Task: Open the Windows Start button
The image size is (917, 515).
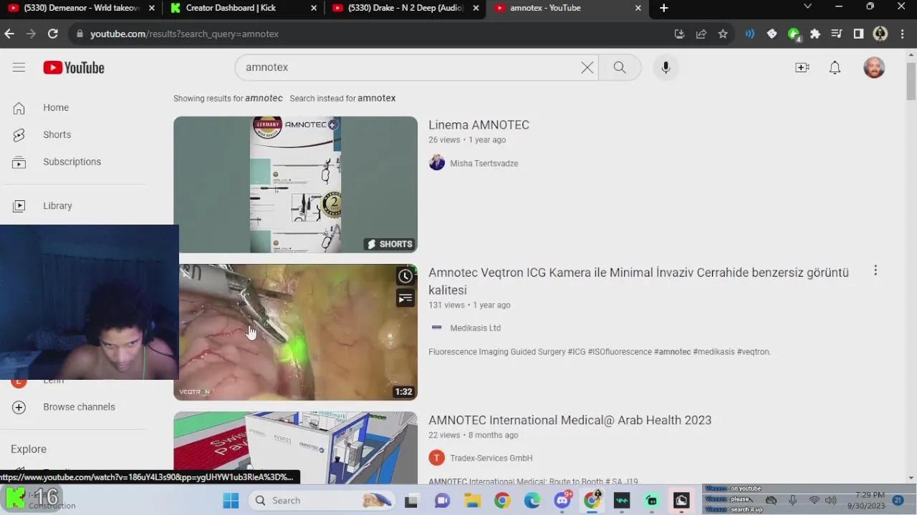Action: 231,500
